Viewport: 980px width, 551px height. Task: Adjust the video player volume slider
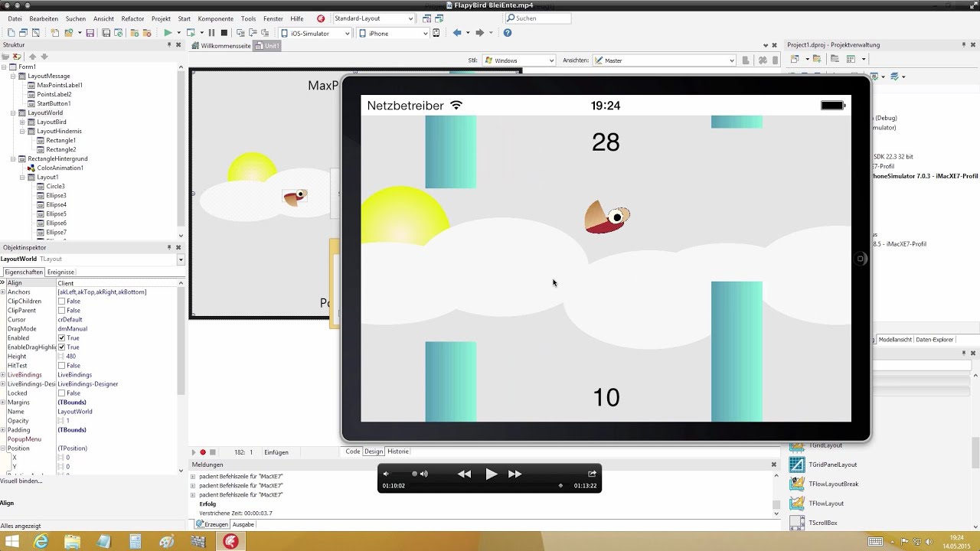click(x=415, y=474)
